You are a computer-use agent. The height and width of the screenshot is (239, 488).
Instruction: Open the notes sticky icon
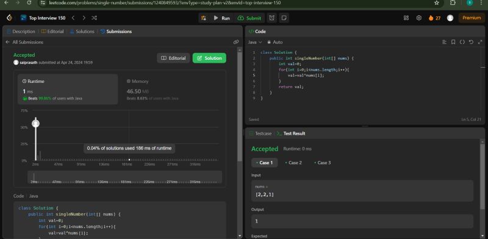coord(284,18)
